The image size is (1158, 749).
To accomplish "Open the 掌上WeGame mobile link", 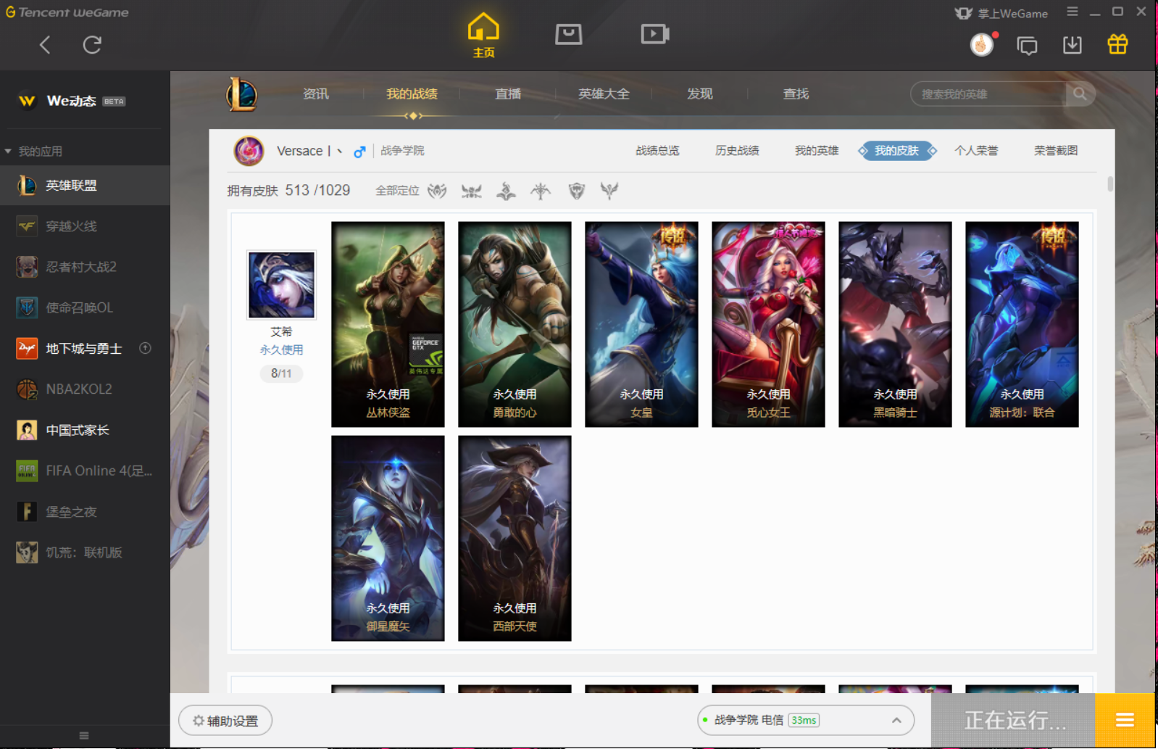I will [1001, 13].
